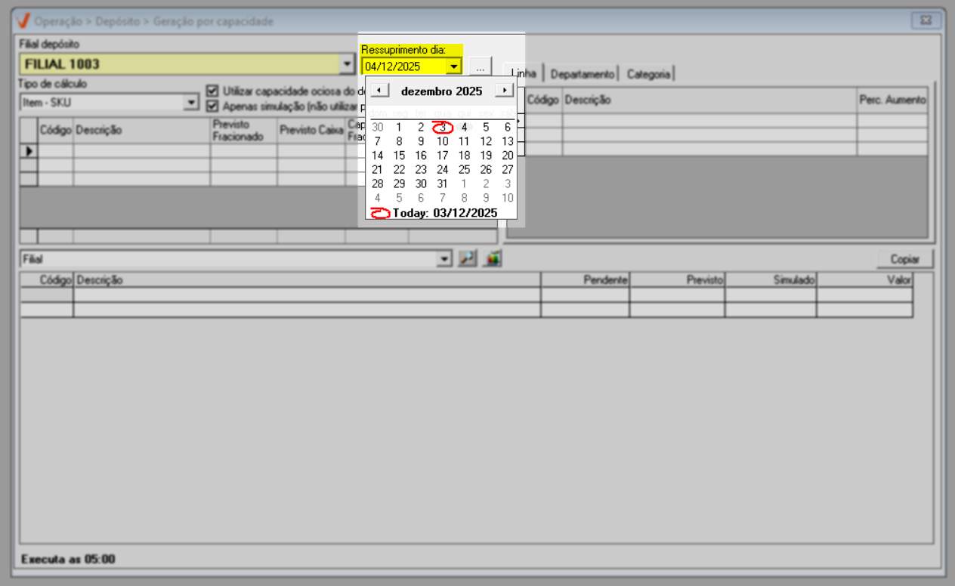Click the 'Simulado' column header

(771, 279)
